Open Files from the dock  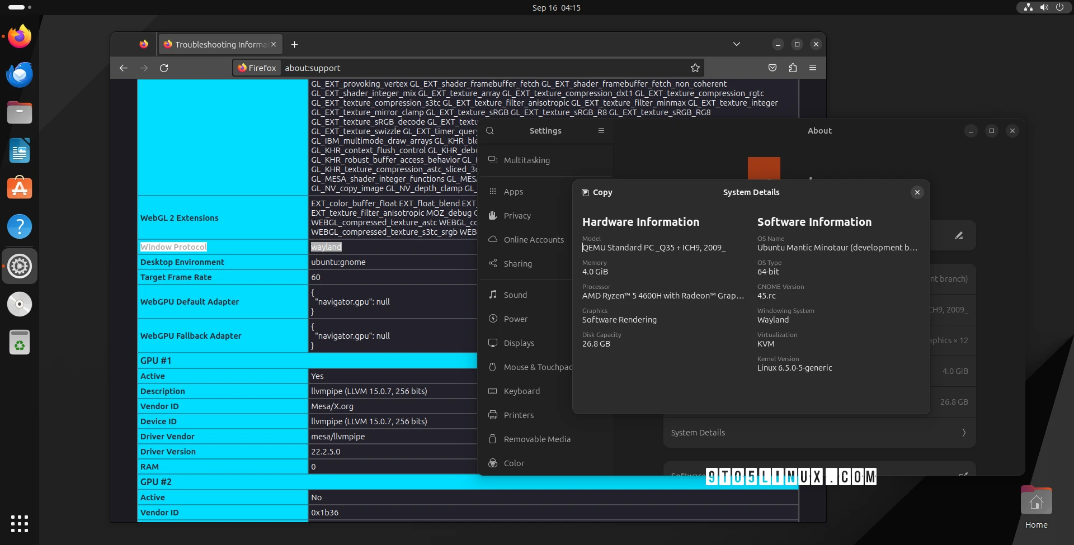coord(20,112)
